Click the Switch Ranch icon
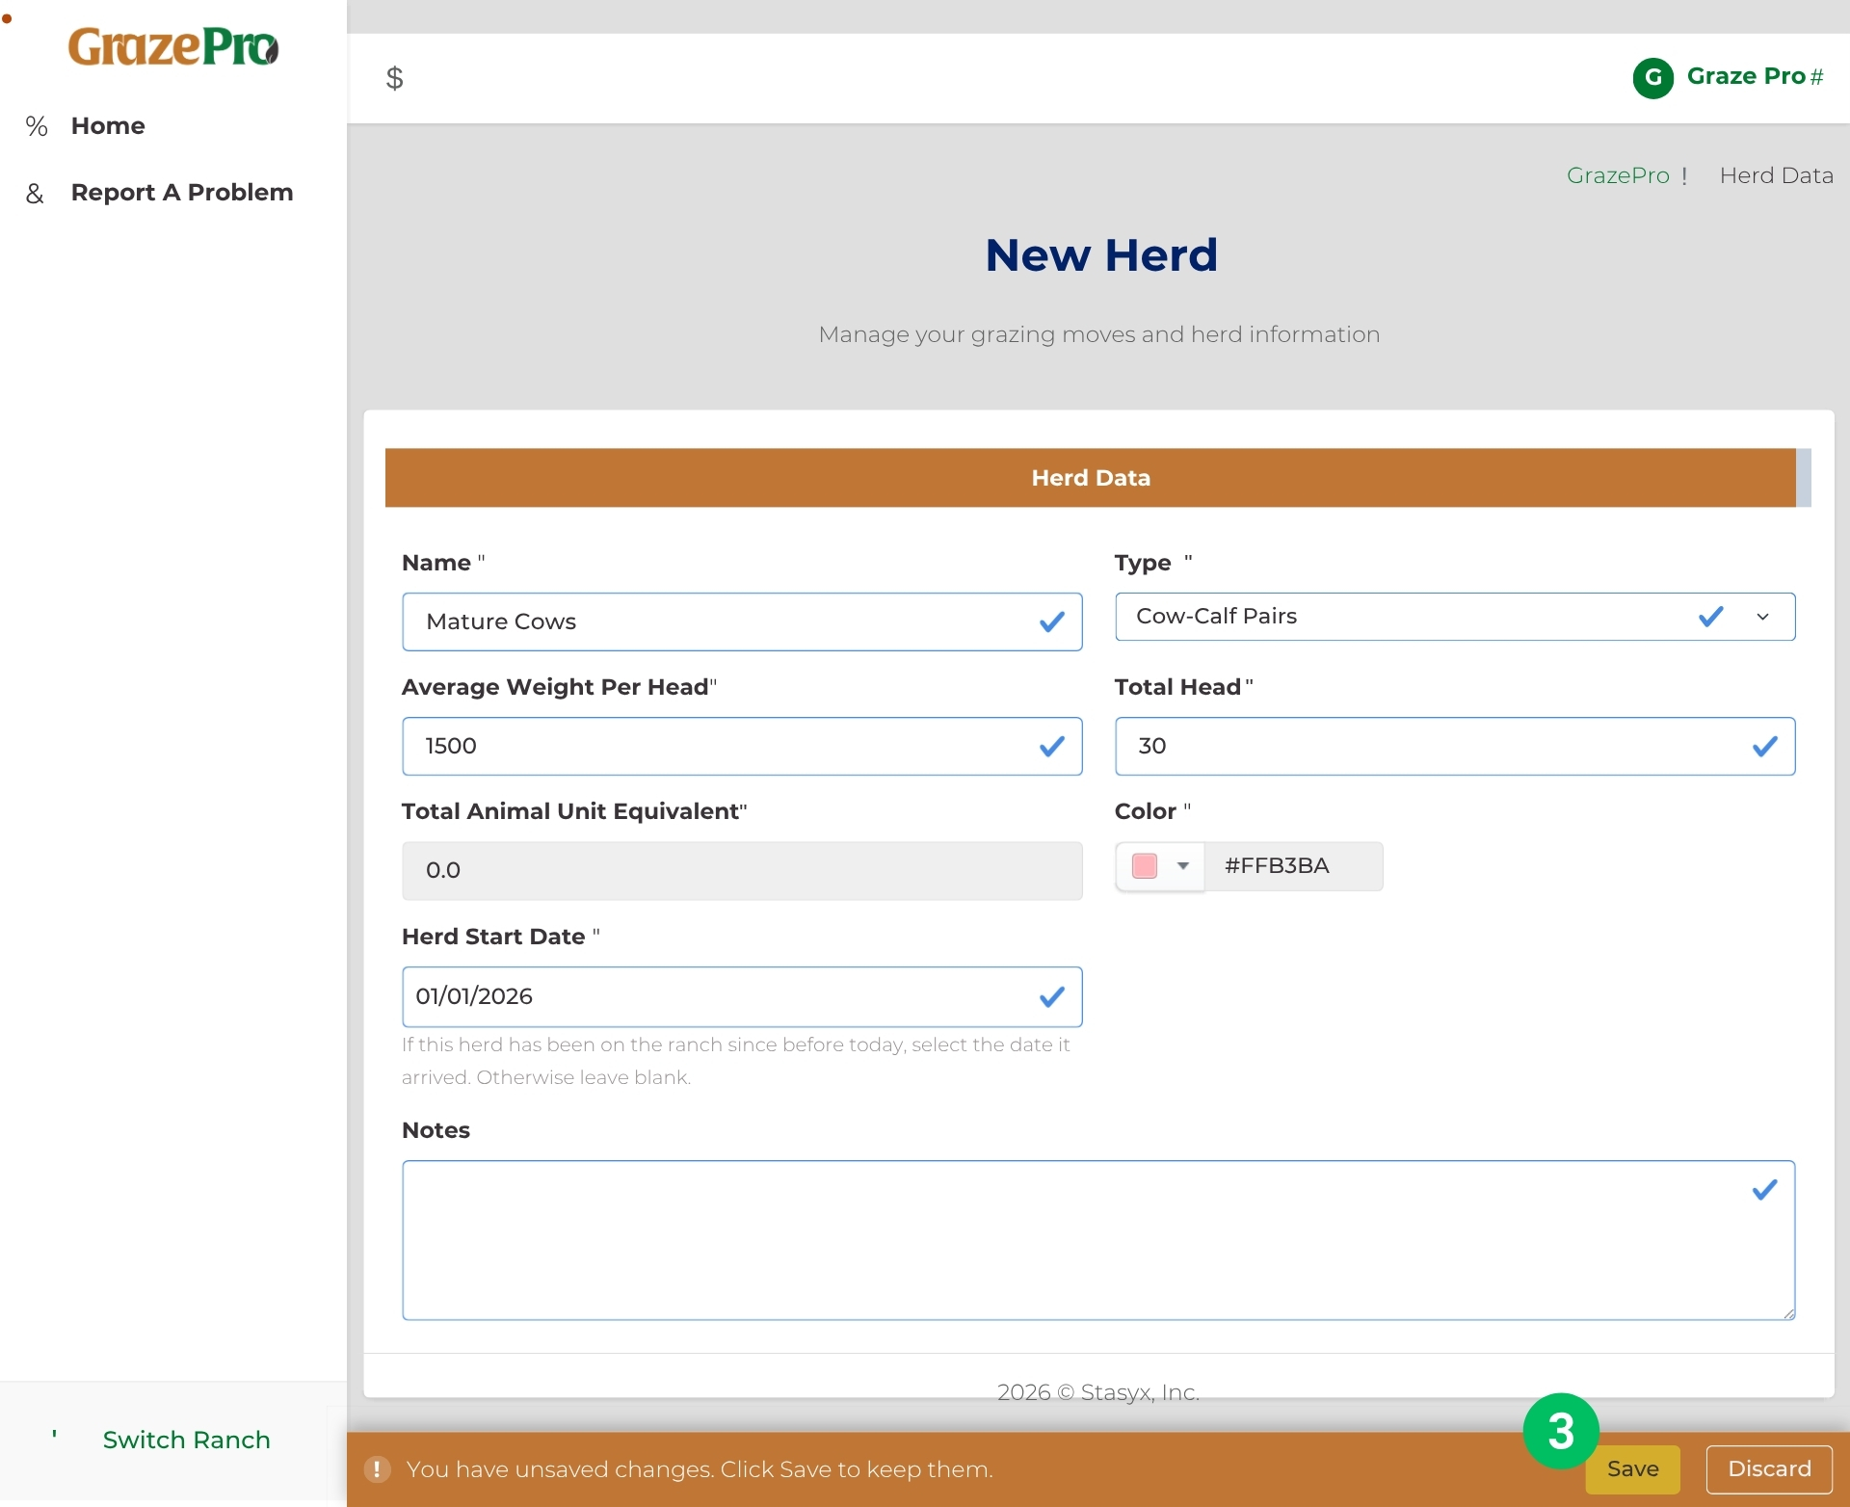 coord(55,1436)
